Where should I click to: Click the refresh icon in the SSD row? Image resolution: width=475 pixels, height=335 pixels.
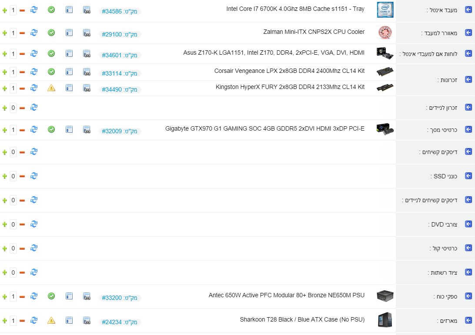(34, 176)
